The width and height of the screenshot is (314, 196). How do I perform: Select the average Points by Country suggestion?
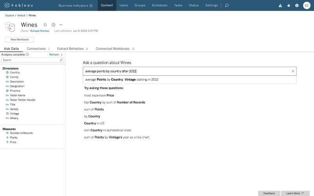122,80
